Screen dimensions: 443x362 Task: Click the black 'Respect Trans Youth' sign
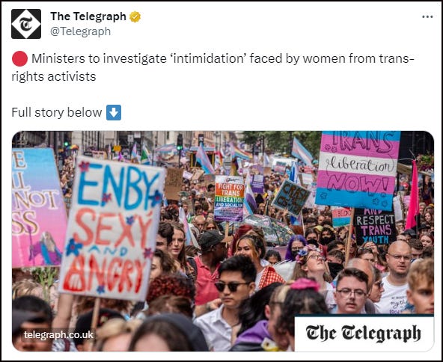(374, 227)
